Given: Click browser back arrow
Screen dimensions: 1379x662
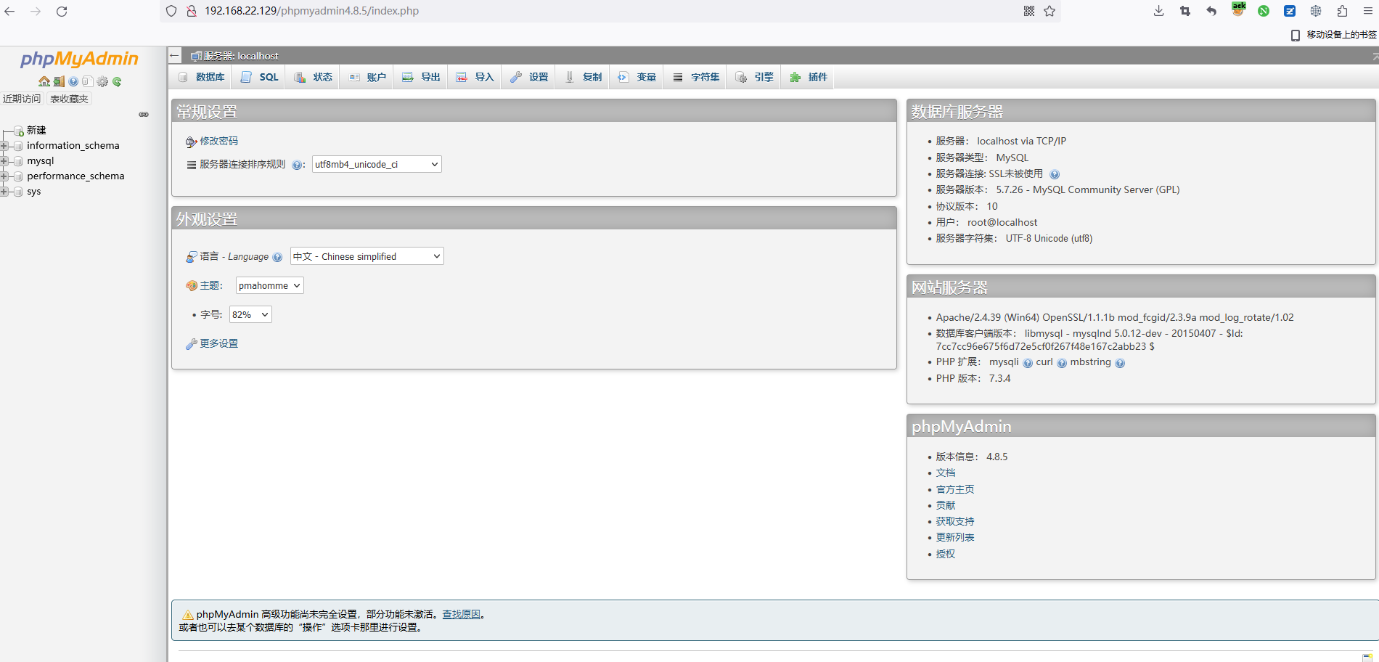Looking at the screenshot, I should pos(9,11).
